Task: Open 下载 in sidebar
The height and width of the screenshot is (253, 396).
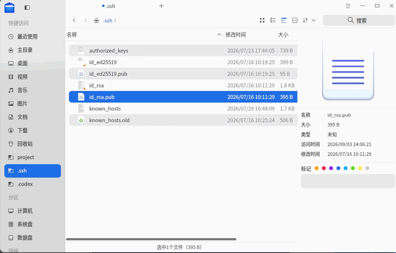Action: [33, 130]
